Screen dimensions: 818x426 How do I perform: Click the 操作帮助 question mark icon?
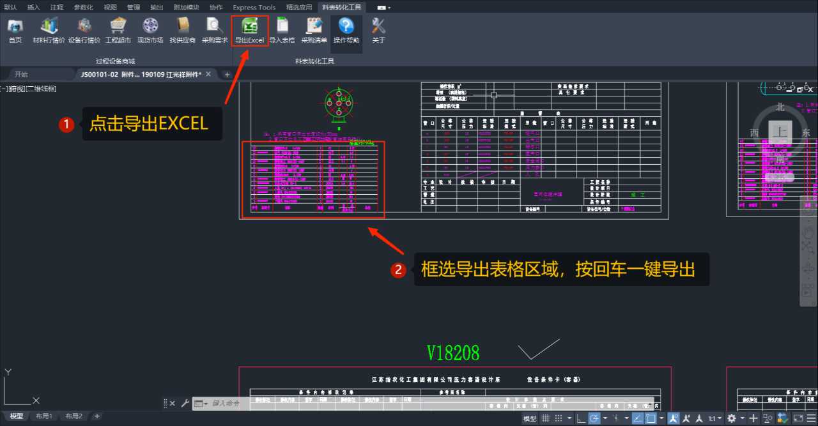coord(346,26)
